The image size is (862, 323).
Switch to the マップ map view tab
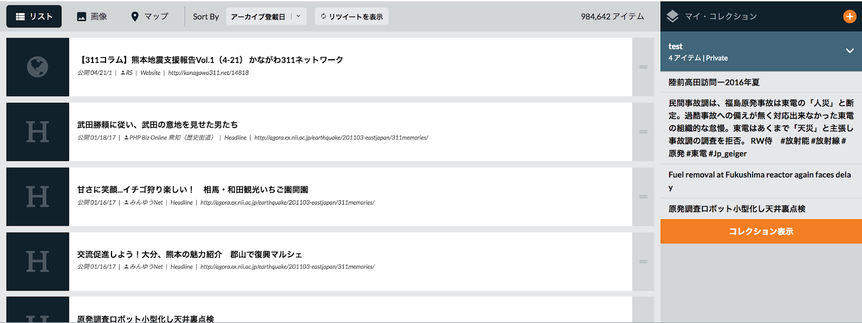click(150, 17)
